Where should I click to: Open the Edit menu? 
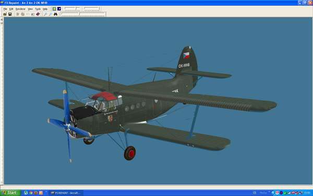tap(11, 9)
